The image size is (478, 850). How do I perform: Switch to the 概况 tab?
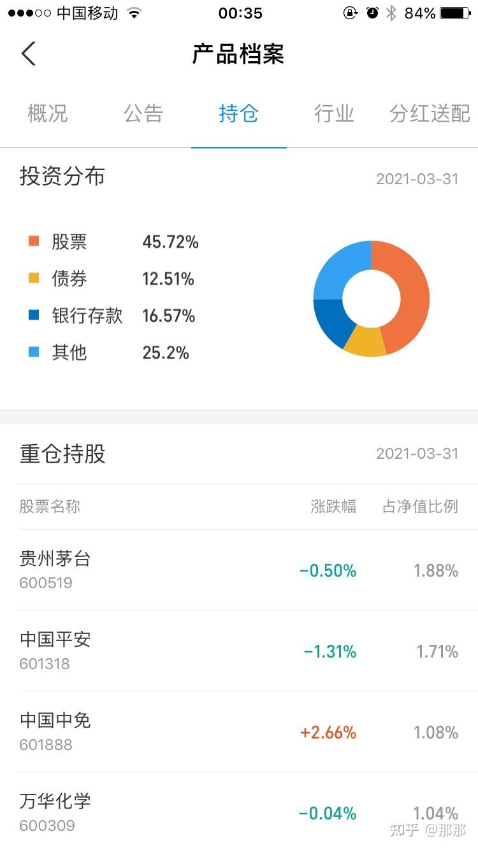[48, 114]
